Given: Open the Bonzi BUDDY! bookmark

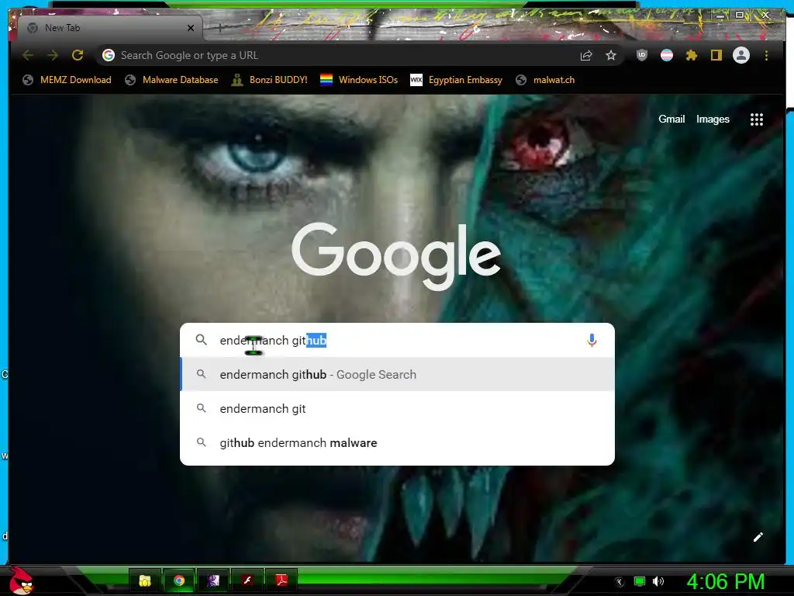Looking at the screenshot, I should [x=269, y=80].
